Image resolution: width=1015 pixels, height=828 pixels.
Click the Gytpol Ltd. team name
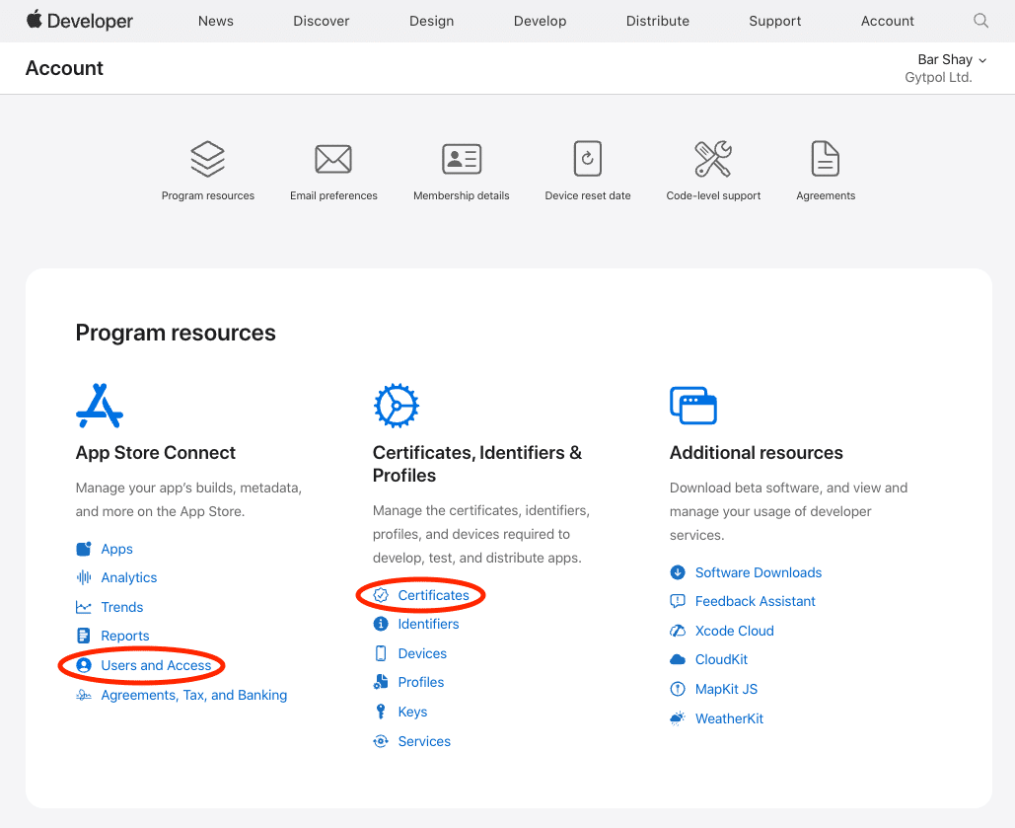coord(938,77)
